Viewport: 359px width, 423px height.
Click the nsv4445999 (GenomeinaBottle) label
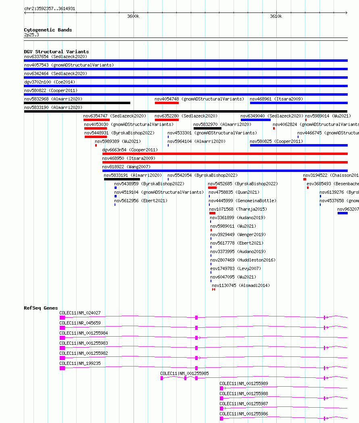pyautogui.click(x=242, y=201)
